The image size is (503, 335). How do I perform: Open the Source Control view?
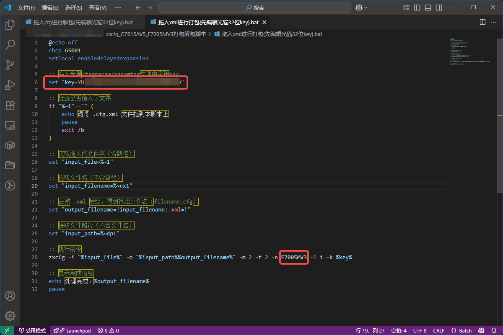pyautogui.click(x=10, y=65)
